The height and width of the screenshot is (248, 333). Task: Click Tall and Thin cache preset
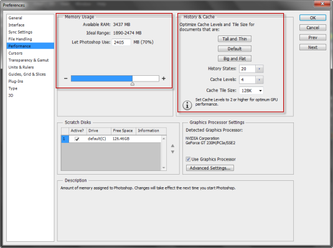pos(235,39)
